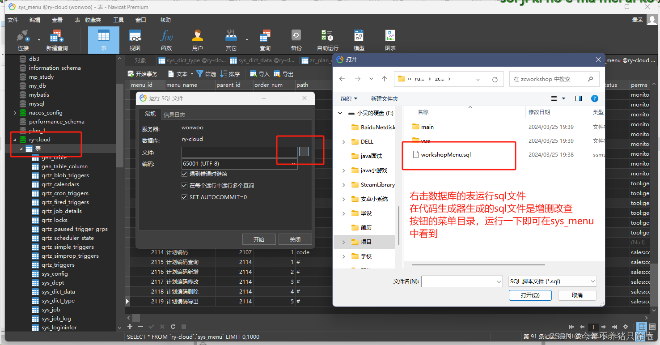Viewport: 660px width, 345px height.
Task: Select the 表 (Table) toolbar icon
Action: point(104,40)
